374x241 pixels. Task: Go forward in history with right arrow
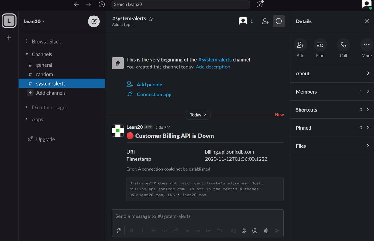point(89,4)
